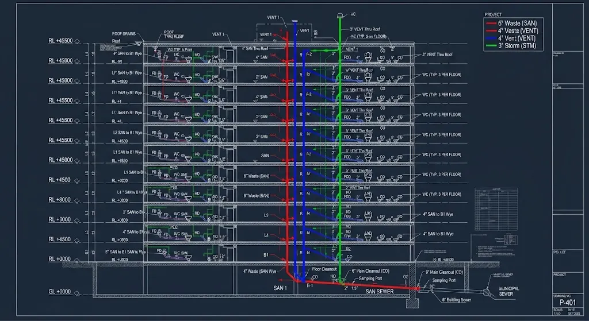589x321 pixels.
Task: Select the Floor Cleanout annotation
Action: pyautogui.click(x=324, y=269)
